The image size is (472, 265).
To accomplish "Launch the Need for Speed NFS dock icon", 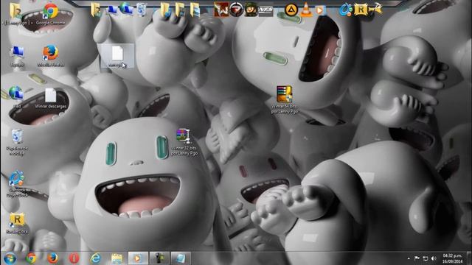I will (x=265, y=10).
